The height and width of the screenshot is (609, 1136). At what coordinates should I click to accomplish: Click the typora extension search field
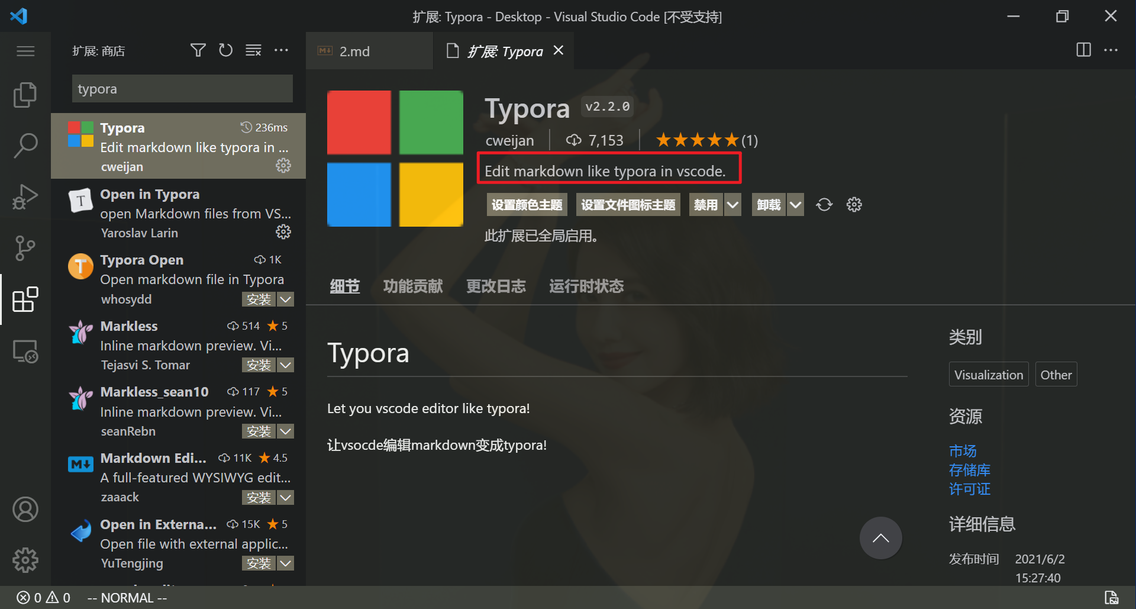coord(182,89)
